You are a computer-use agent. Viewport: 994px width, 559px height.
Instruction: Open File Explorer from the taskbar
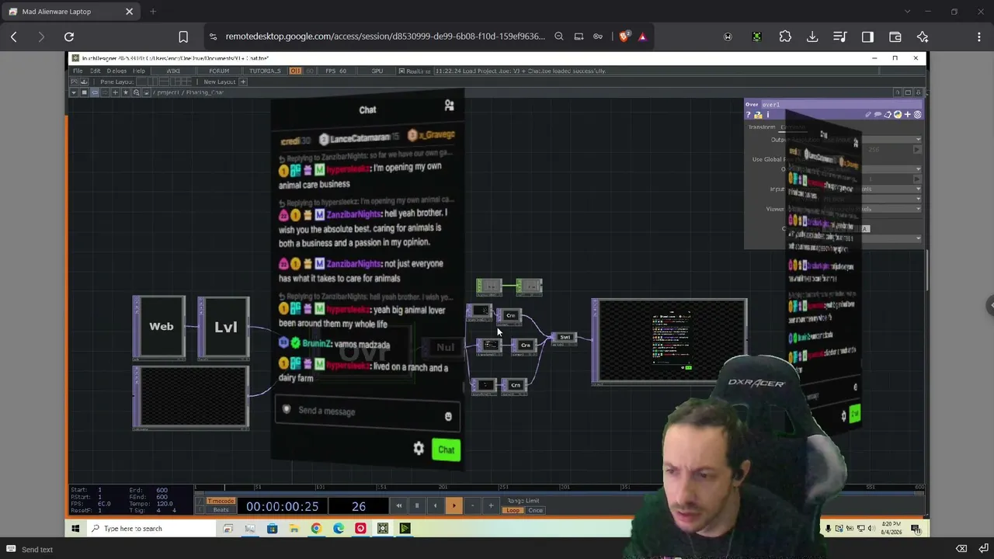tap(294, 529)
